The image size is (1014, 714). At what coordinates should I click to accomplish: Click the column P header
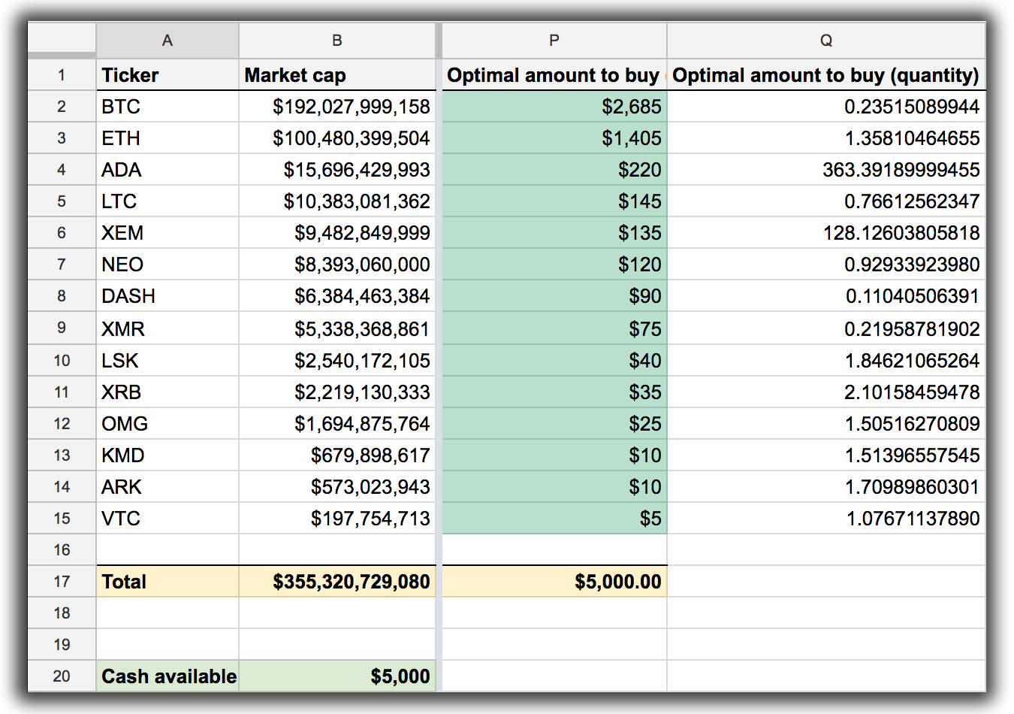coord(554,41)
